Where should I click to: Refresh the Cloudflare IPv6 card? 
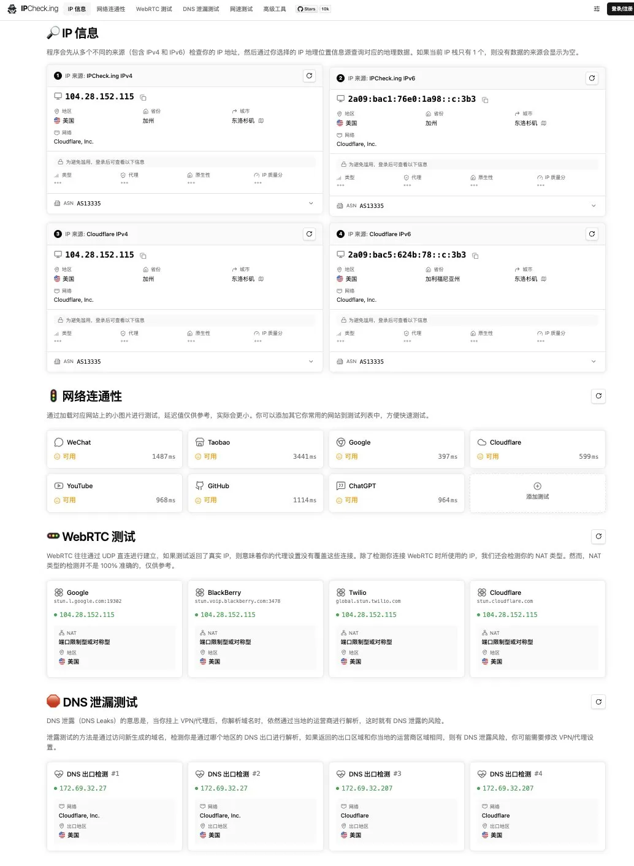point(592,234)
